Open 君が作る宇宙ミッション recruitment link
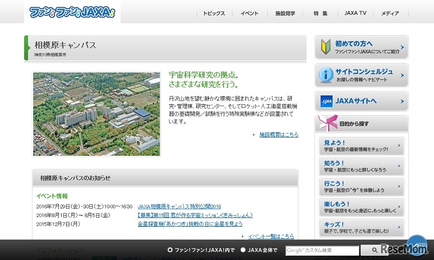434x260 pixels. pos(195,215)
